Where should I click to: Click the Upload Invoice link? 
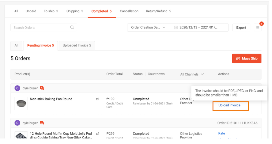pos(229,105)
